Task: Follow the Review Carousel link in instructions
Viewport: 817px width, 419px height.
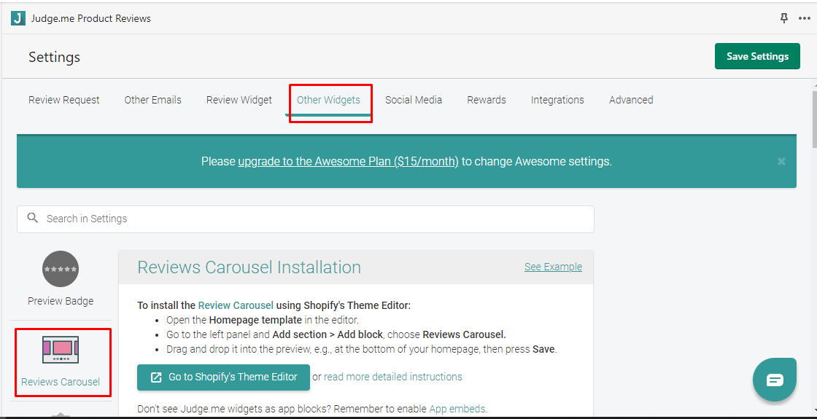Action: coord(236,305)
